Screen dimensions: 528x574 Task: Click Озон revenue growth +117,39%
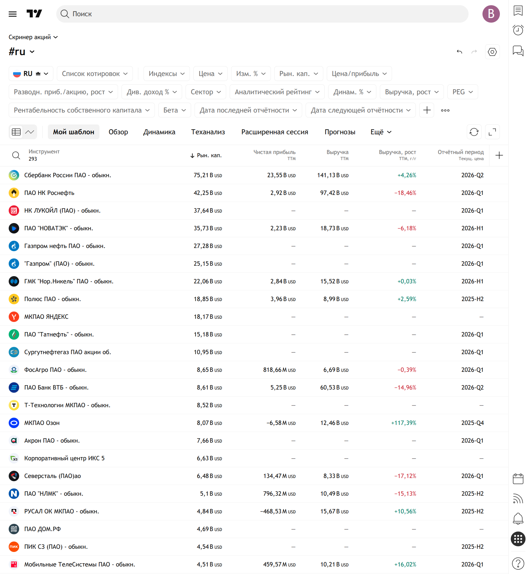pos(403,423)
